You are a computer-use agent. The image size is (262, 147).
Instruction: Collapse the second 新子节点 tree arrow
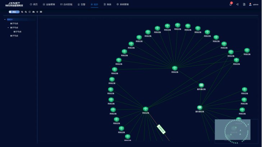(x=8, y=28)
